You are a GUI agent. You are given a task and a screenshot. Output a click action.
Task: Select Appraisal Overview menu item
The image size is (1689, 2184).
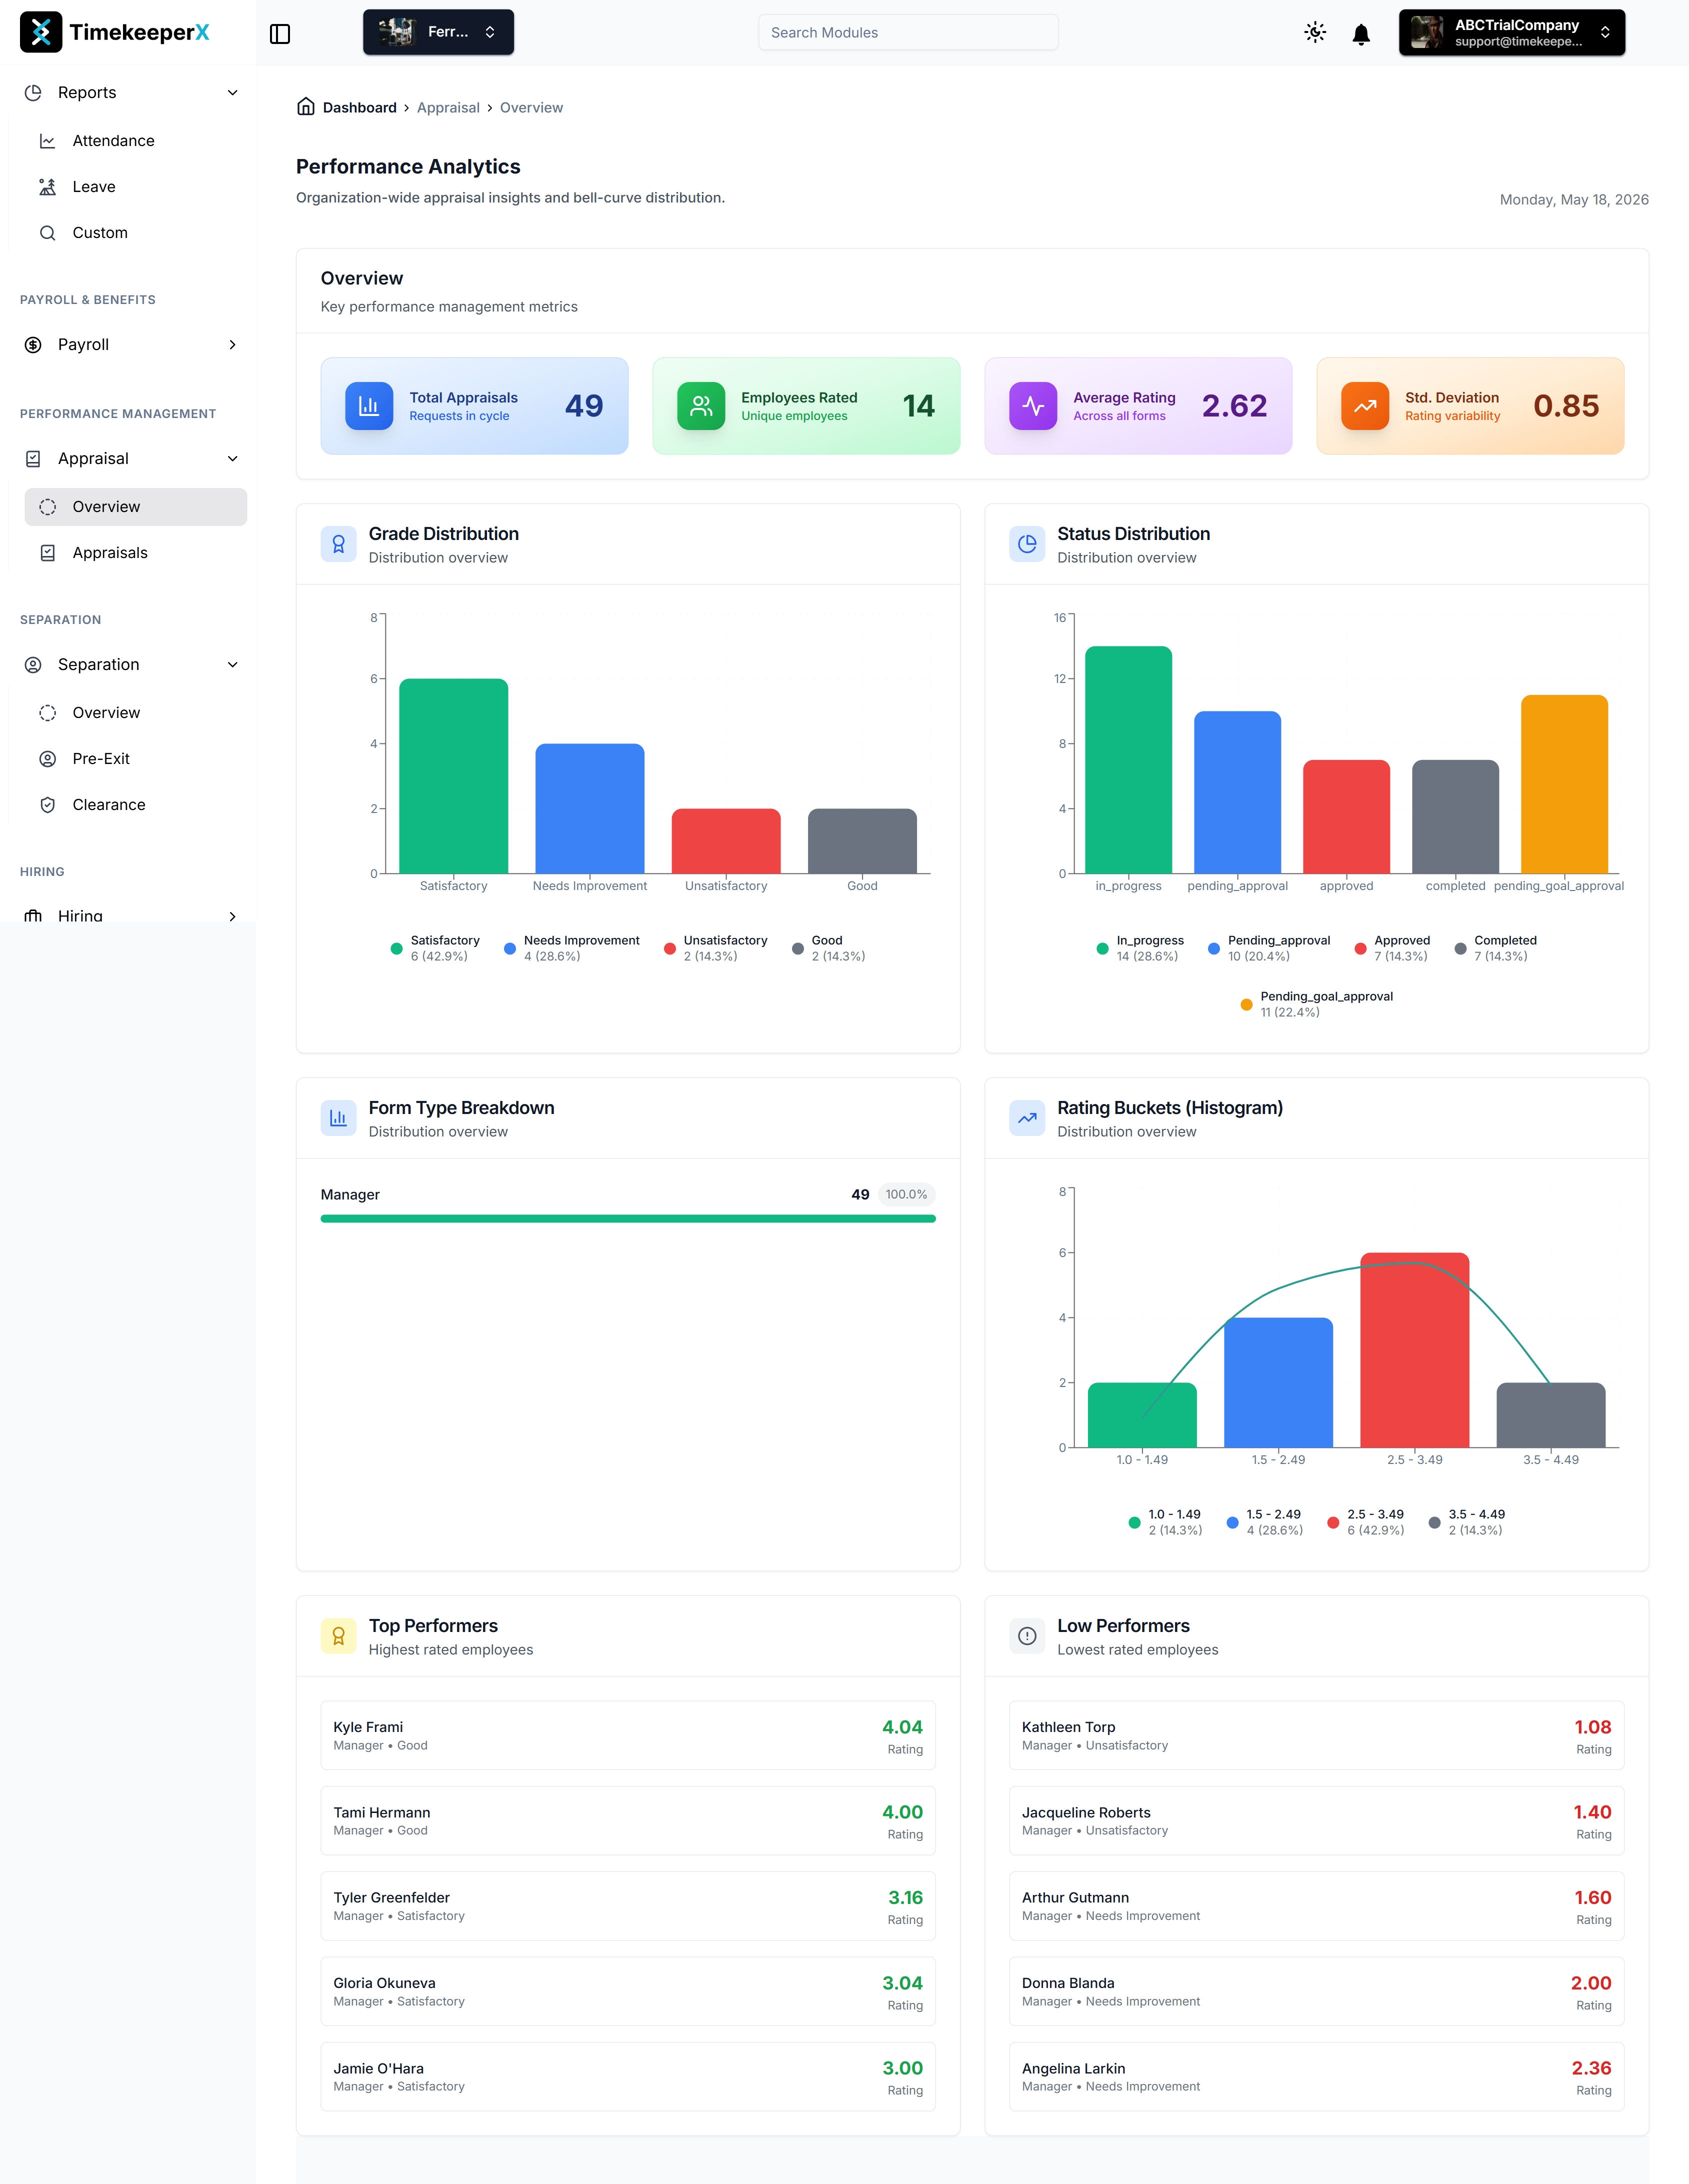point(135,507)
